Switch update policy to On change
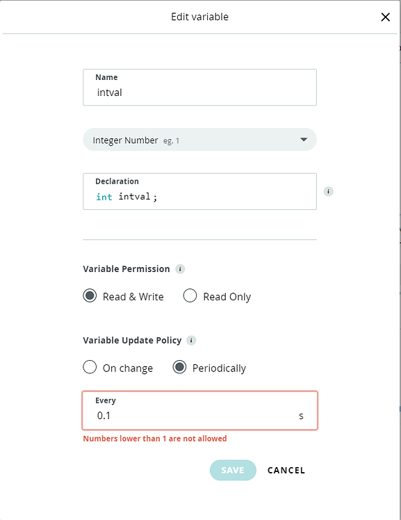Screen dimensions: 401x520 click(x=90, y=367)
